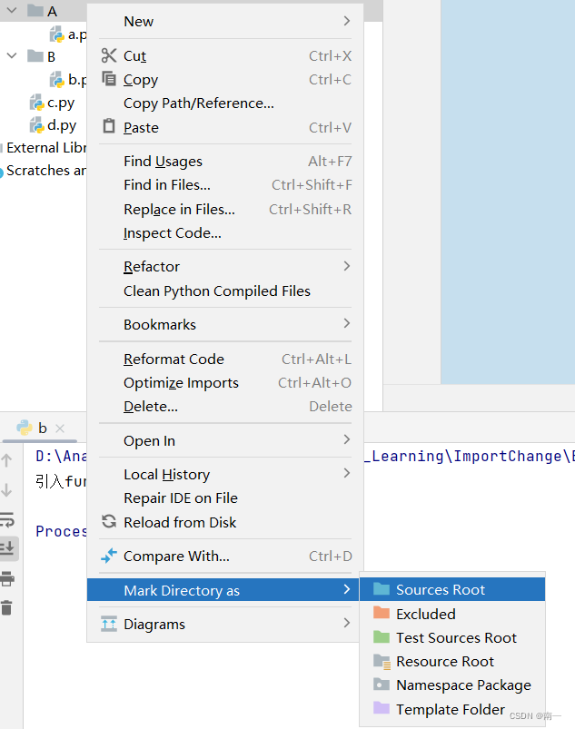575x729 pixels.
Task: Click the Reload from Disk refresh icon
Action: tap(109, 521)
